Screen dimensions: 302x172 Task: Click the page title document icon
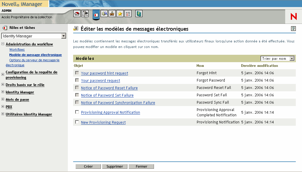[x=75, y=29]
